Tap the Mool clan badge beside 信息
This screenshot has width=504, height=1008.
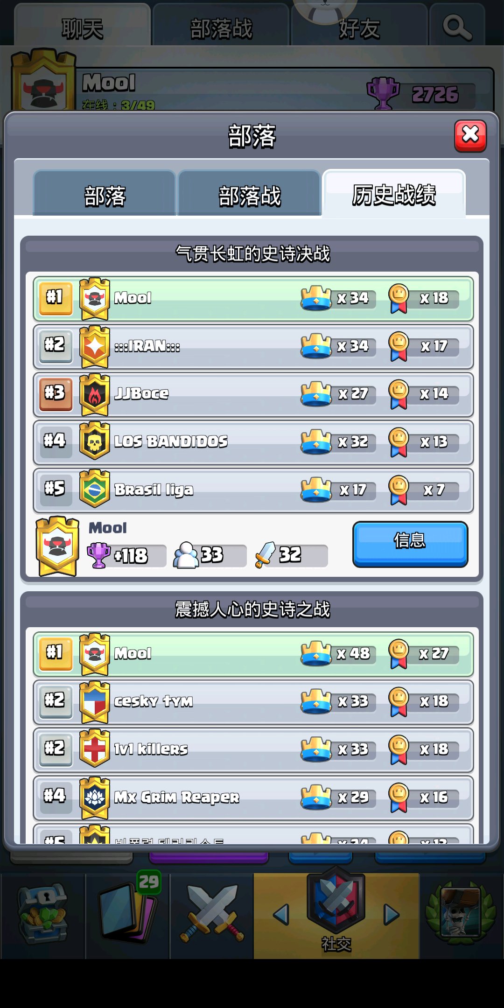(x=57, y=546)
